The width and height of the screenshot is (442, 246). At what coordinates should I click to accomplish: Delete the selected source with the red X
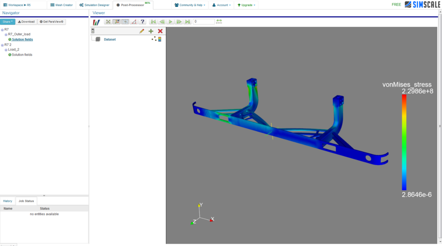(x=160, y=31)
